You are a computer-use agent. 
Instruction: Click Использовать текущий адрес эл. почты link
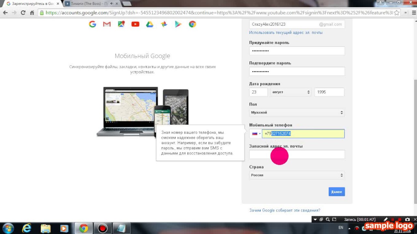(286, 32)
